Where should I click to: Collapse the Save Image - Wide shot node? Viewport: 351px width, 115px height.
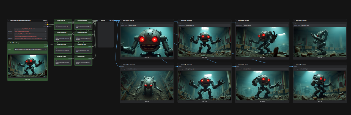(179, 20)
